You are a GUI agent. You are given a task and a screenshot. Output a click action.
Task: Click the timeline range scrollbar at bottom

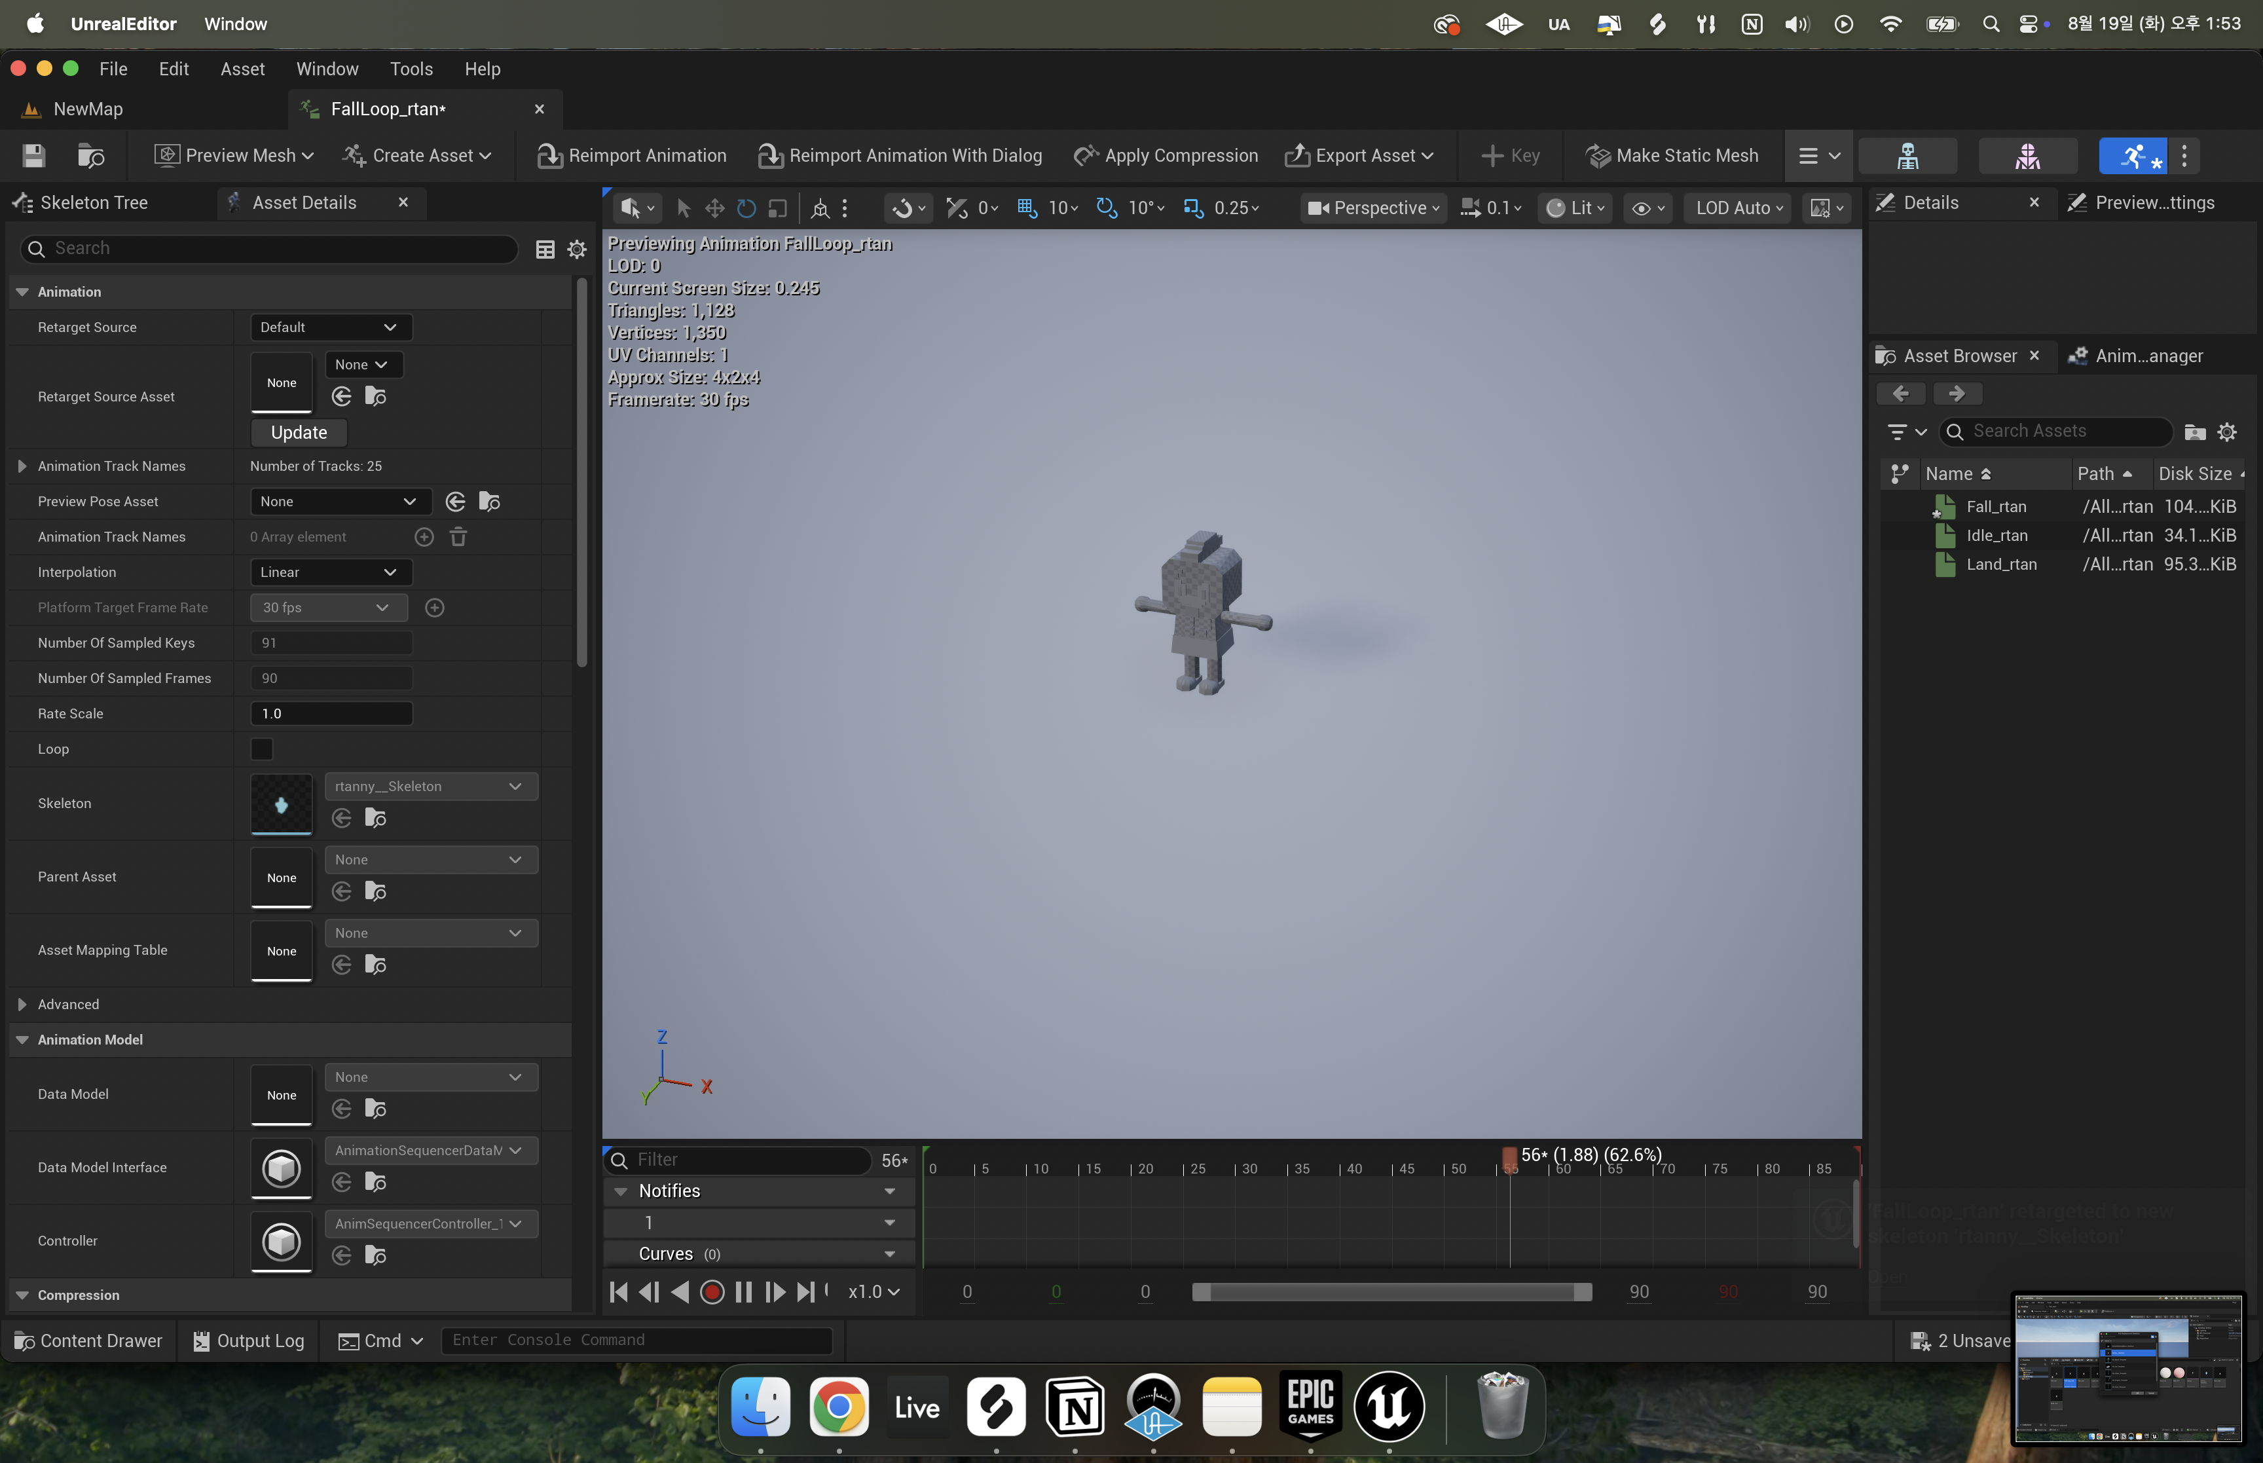(1392, 1292)
